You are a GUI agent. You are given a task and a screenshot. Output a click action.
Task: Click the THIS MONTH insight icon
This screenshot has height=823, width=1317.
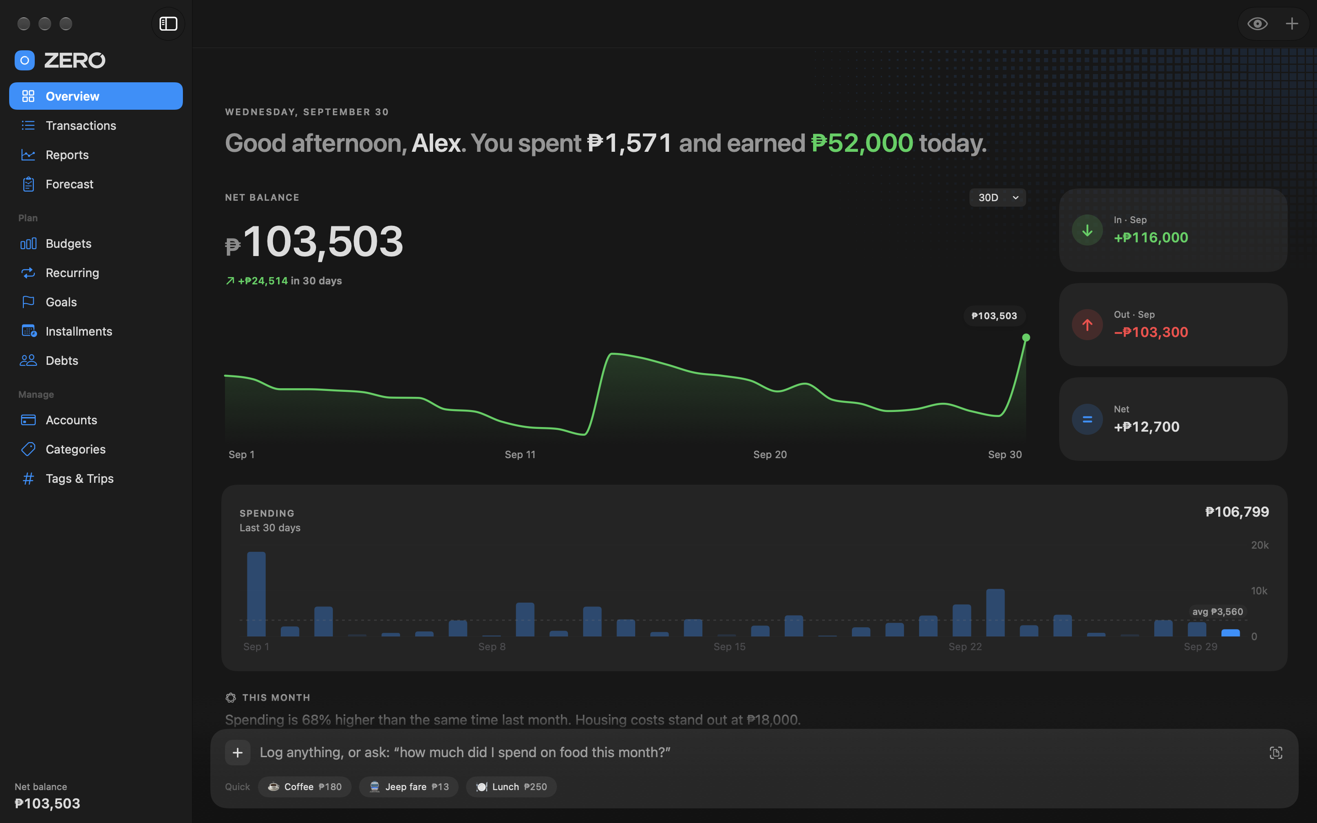[231, 698]
